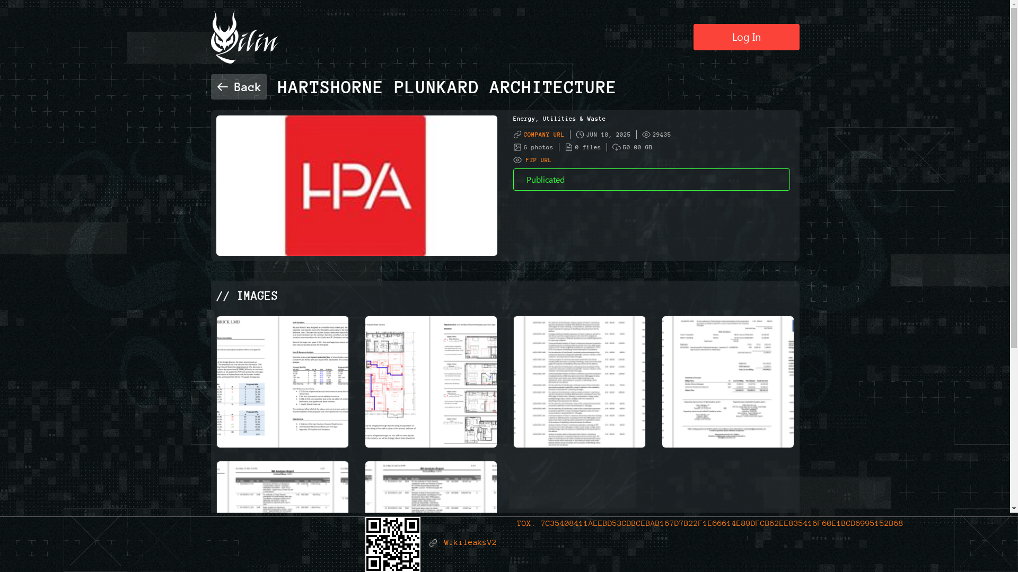Click the clock icon next to JUN 18, 2025

click(x=580, y=135)
